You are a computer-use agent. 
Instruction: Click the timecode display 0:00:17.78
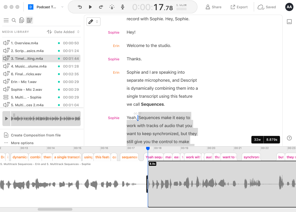click(153, 7)
